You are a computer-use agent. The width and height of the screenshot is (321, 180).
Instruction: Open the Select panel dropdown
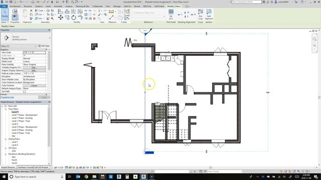[x=5, y=22]
